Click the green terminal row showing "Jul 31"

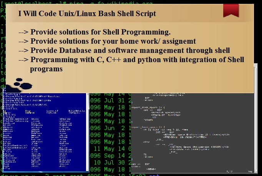[x=111, y=100]
